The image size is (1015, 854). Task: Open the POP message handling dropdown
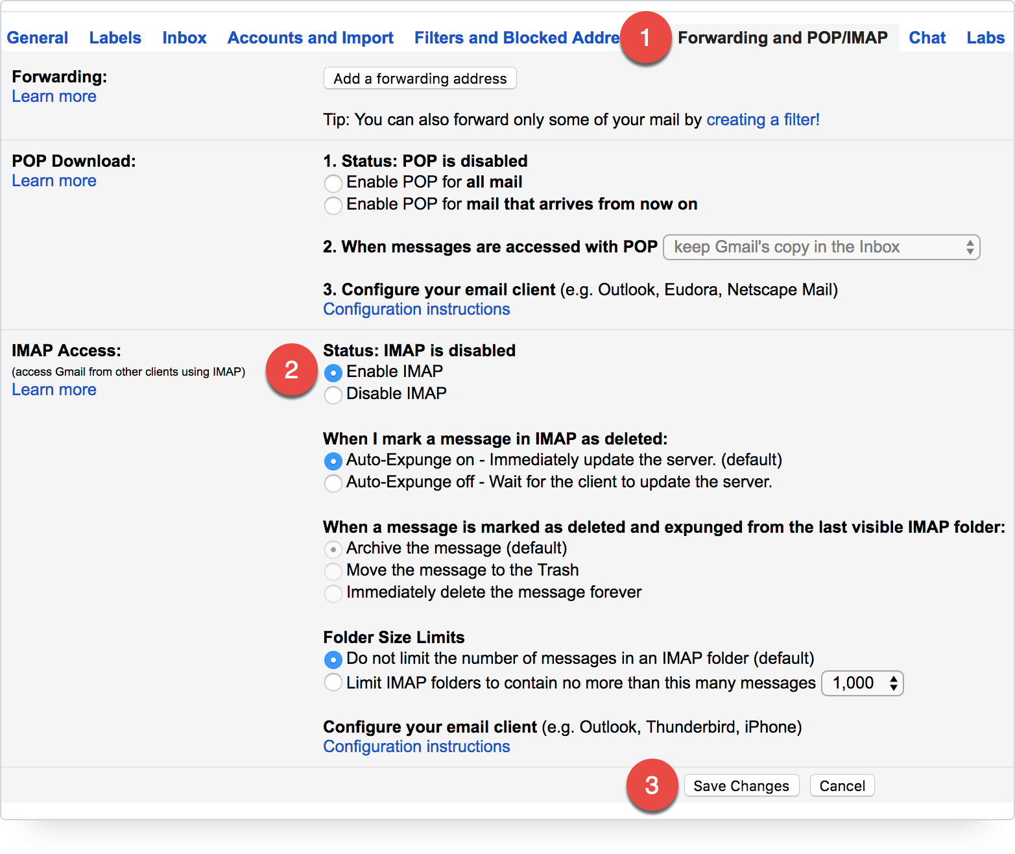point(820,247)
